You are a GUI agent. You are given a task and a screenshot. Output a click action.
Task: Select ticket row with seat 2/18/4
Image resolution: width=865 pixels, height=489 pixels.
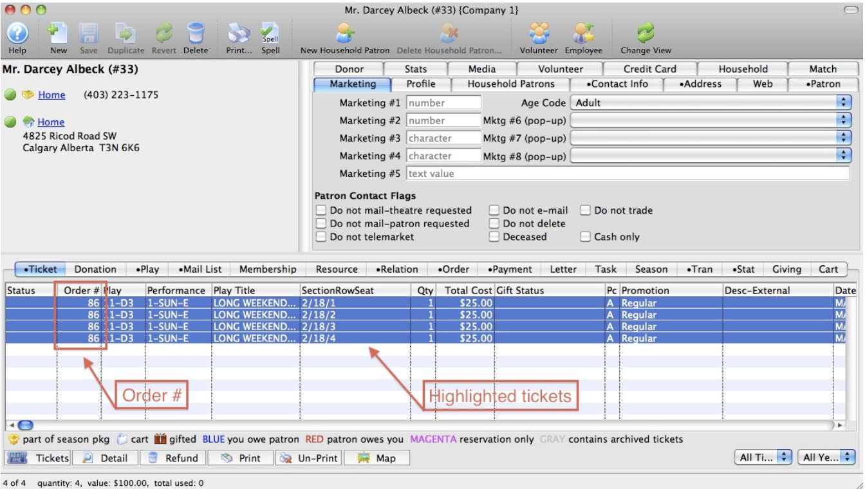(x=431, y=338)
